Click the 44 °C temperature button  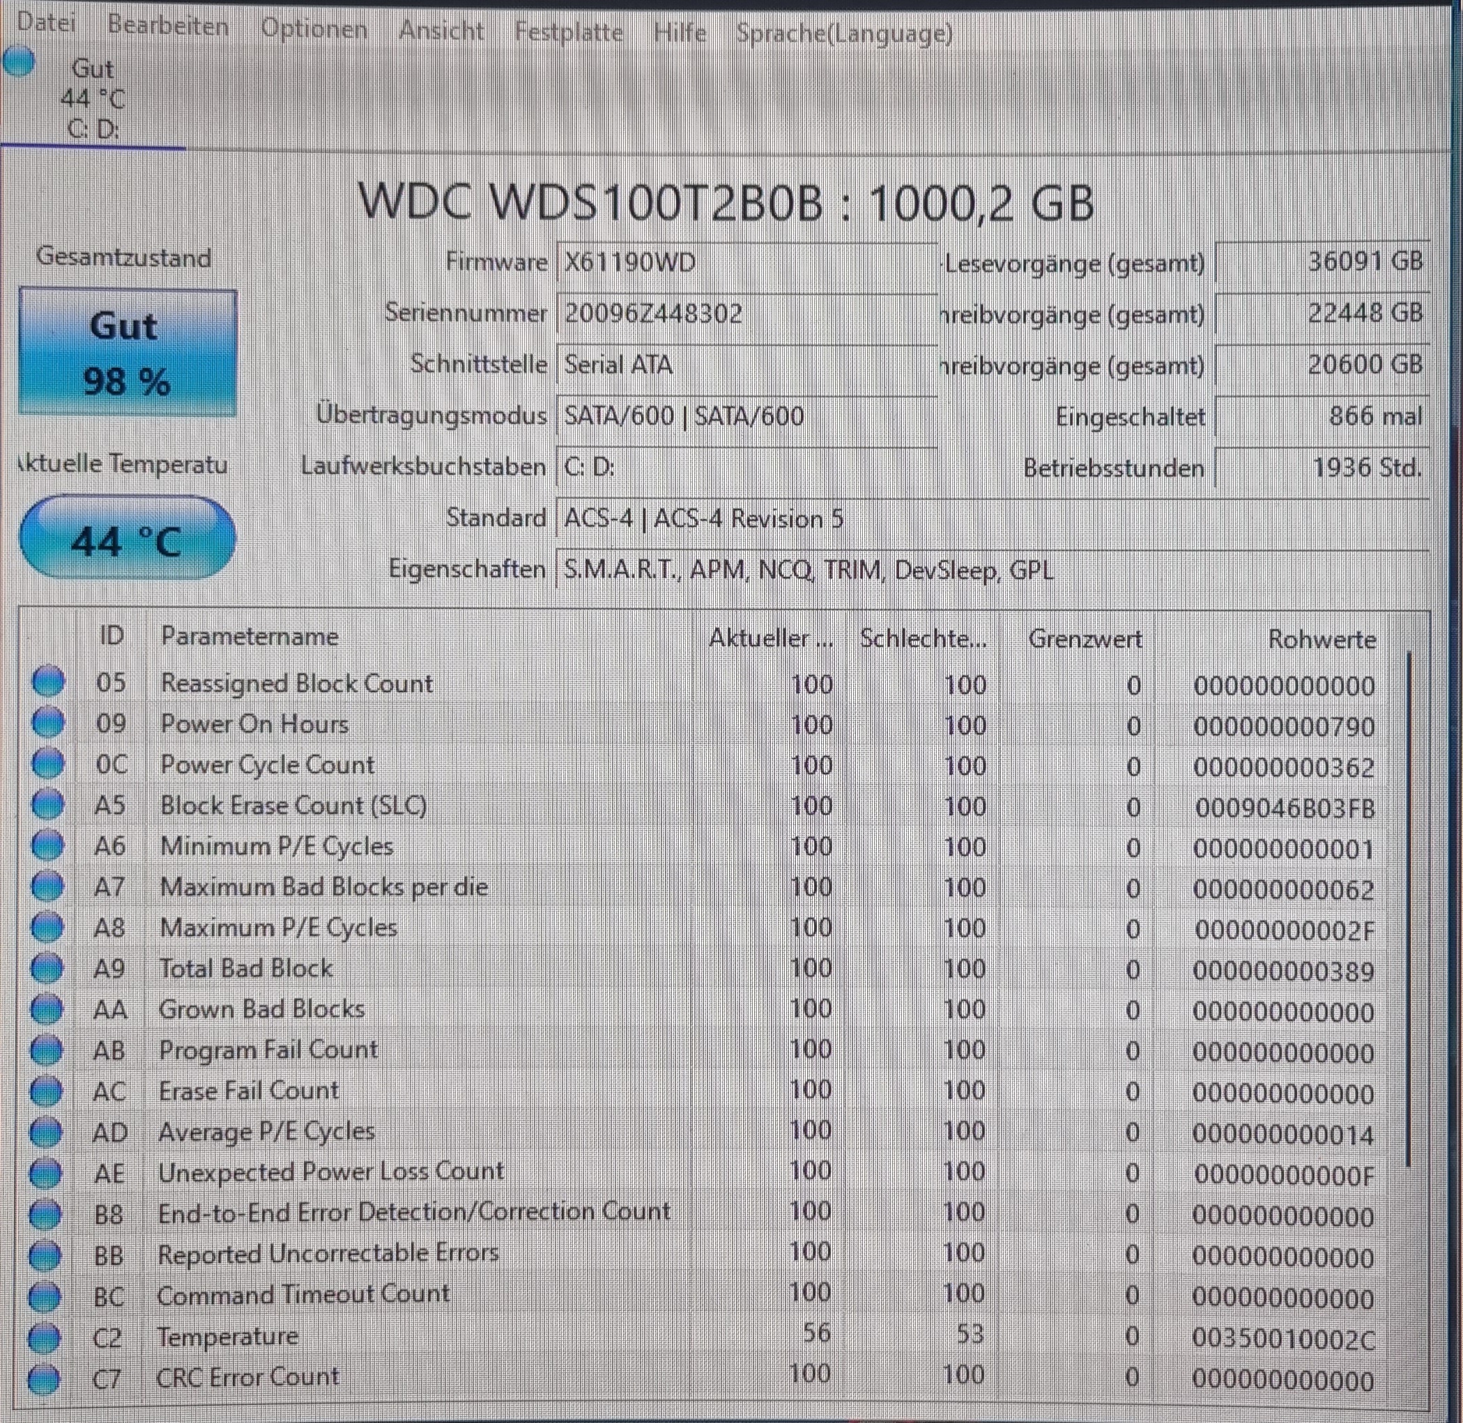coord(127,539)
